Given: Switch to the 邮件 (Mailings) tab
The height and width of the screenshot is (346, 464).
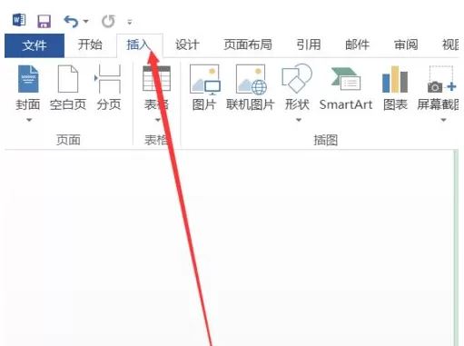Looking at the screenshot, I should (358, 44).
